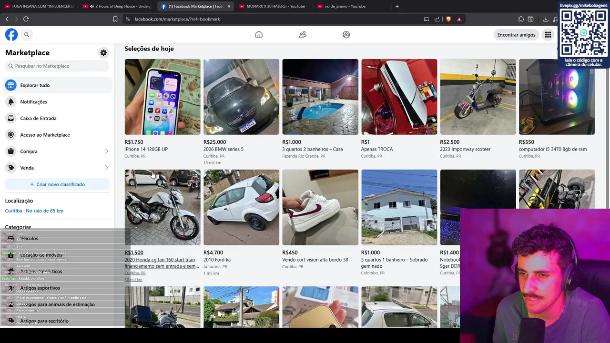Select Artigos esportivos category
The width and height of the screenshot is (610, 343).
[x=40, y=288]
